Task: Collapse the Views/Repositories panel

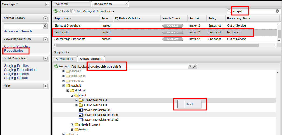Action: click(x=45, y=39)
